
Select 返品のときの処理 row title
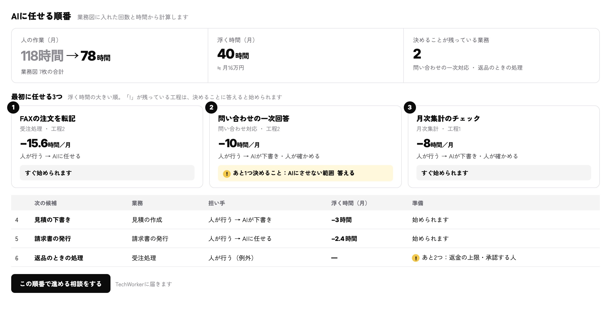pos(59,258)
